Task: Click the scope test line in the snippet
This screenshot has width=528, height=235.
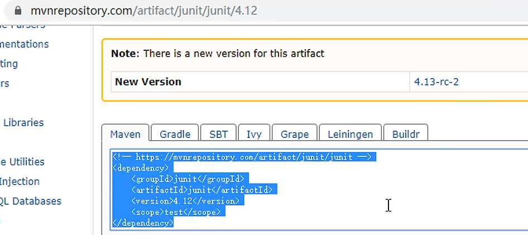Action: [176, 212]
